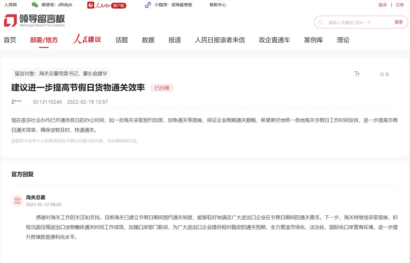Click the 领导留言板 site logo
The image size is (410, 263).
coord(34,21)
